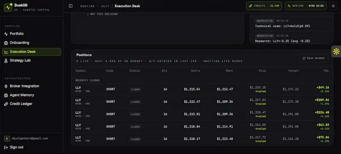Click the P&L value +$62.83
This screenshot has width=341, height=154.
coord(323,125)
